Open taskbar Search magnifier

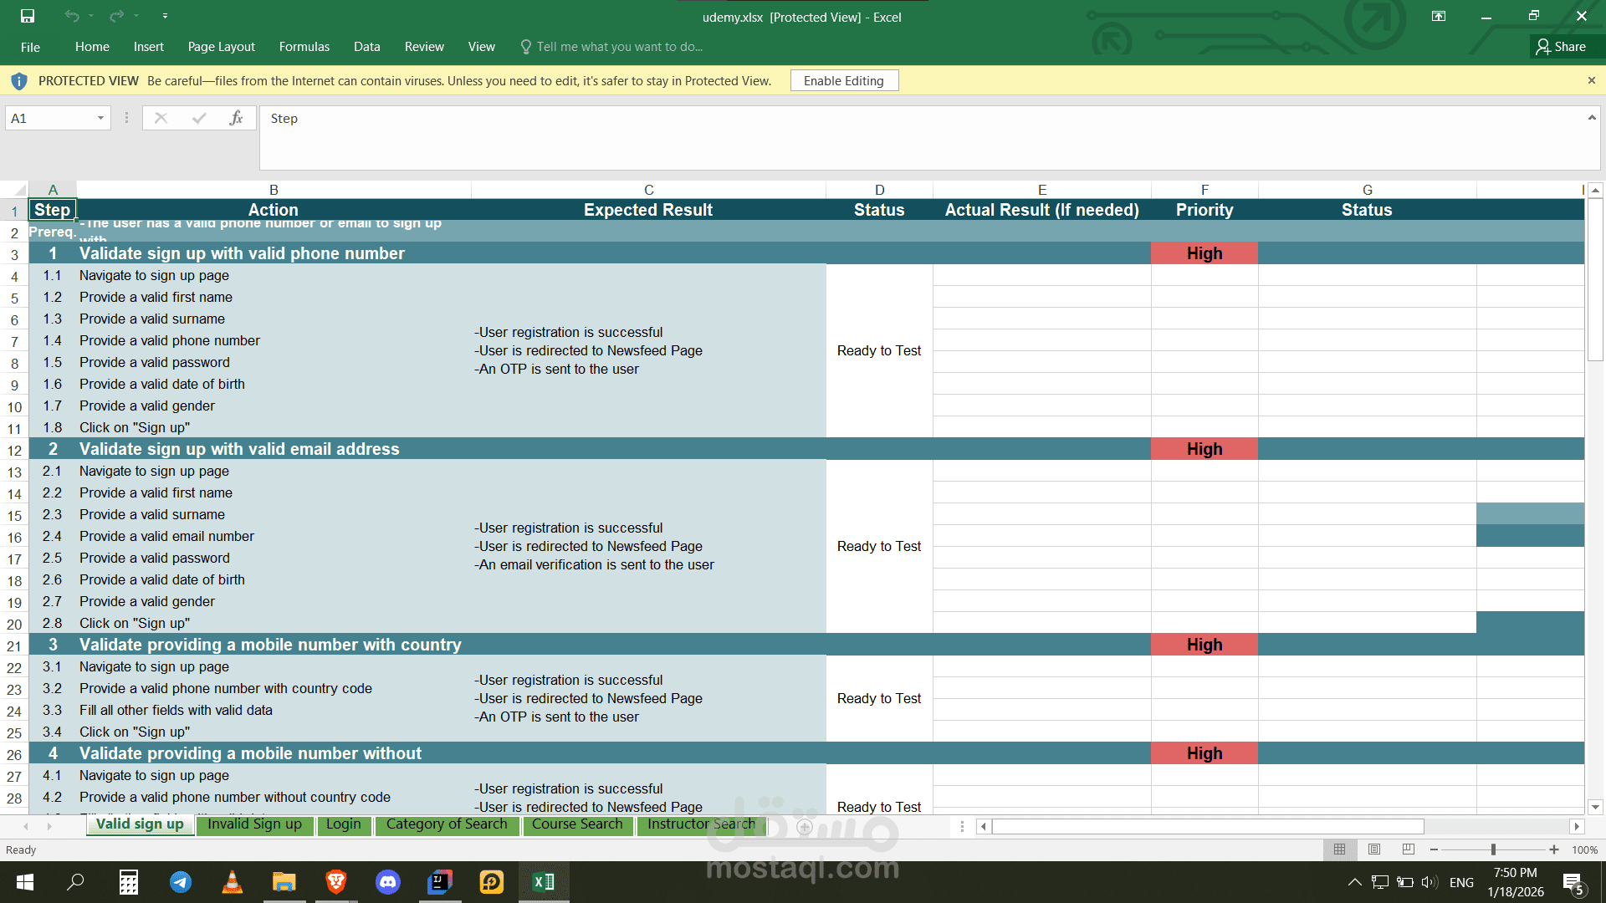pos(75,882)
